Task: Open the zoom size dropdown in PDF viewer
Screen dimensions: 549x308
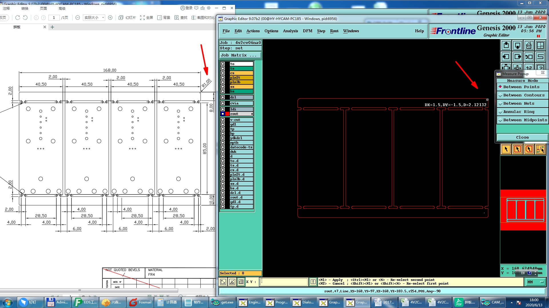Action: pos(103,18)
